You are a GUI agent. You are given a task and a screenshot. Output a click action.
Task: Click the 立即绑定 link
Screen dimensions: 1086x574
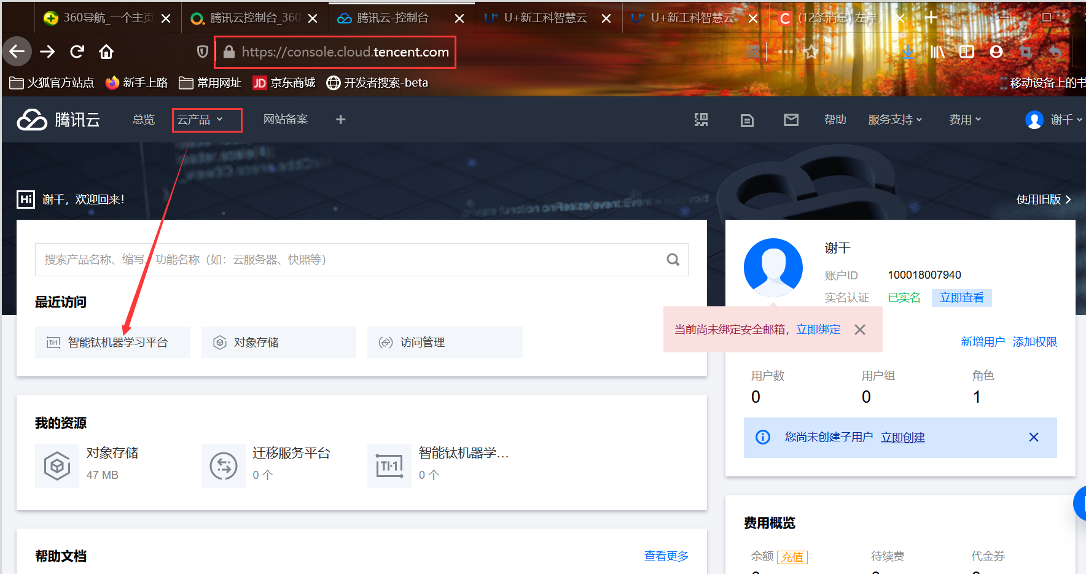point(818,330)
